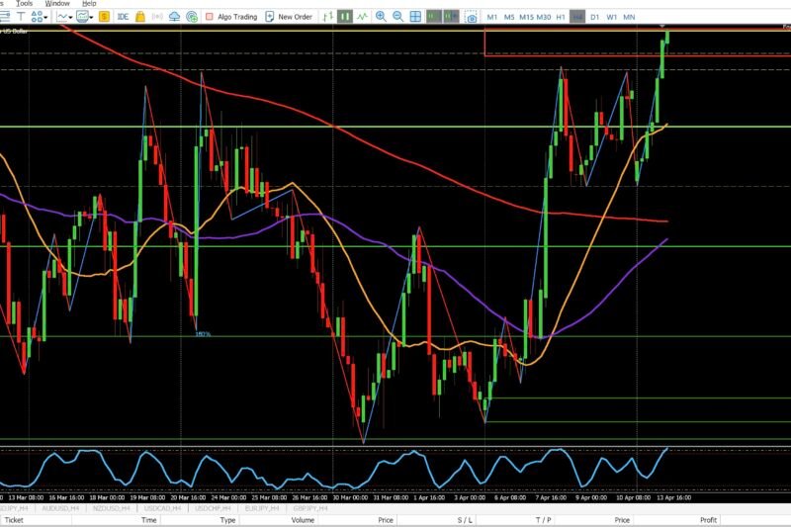
Task: Click the add signal plus icon
Action: coord(192,17)
